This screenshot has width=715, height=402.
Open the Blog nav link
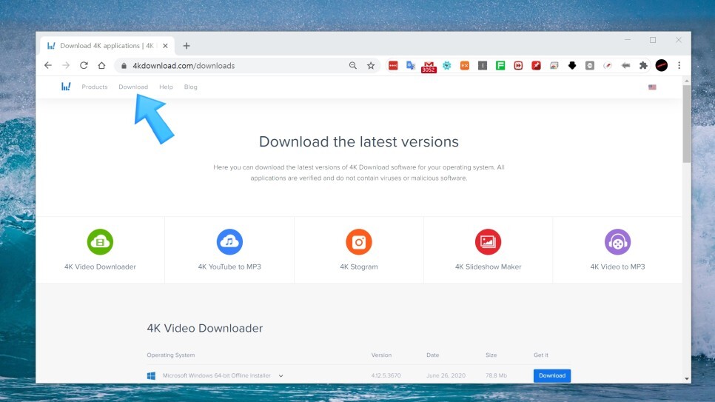191,87
